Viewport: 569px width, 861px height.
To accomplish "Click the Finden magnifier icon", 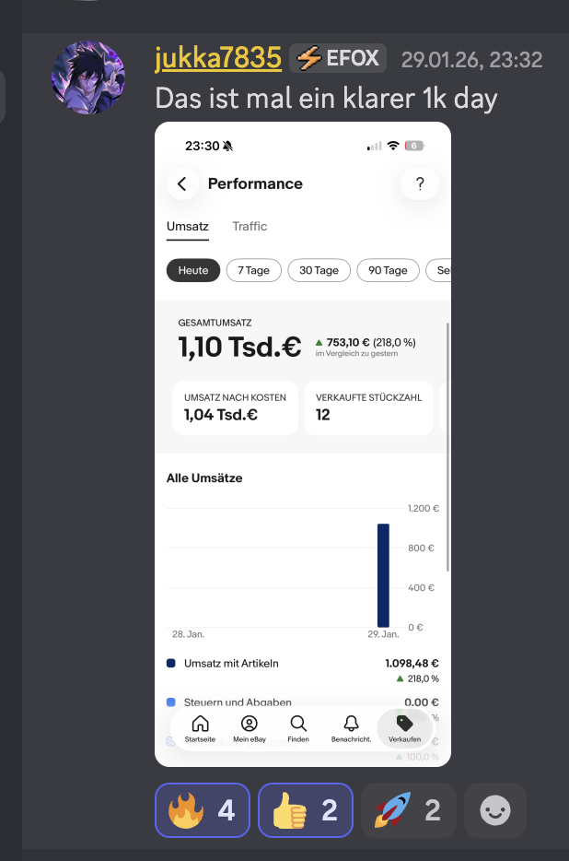I will tap(298, 725).
